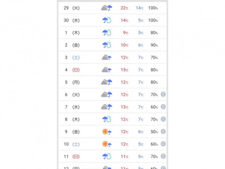Click the weather icon for 1 (木)
Viewport: 225px width, 169px height.
(107, 32)
